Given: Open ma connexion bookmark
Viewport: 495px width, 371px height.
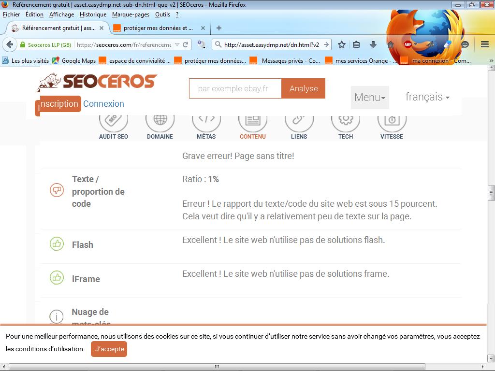Looking at the screenshot, I should tap(436, 60).
